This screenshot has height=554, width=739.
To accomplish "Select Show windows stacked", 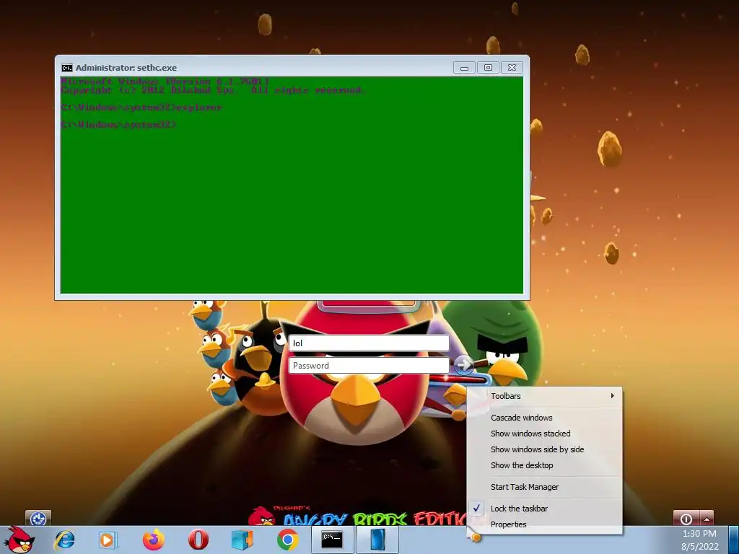I will click(x=544, y=434).
